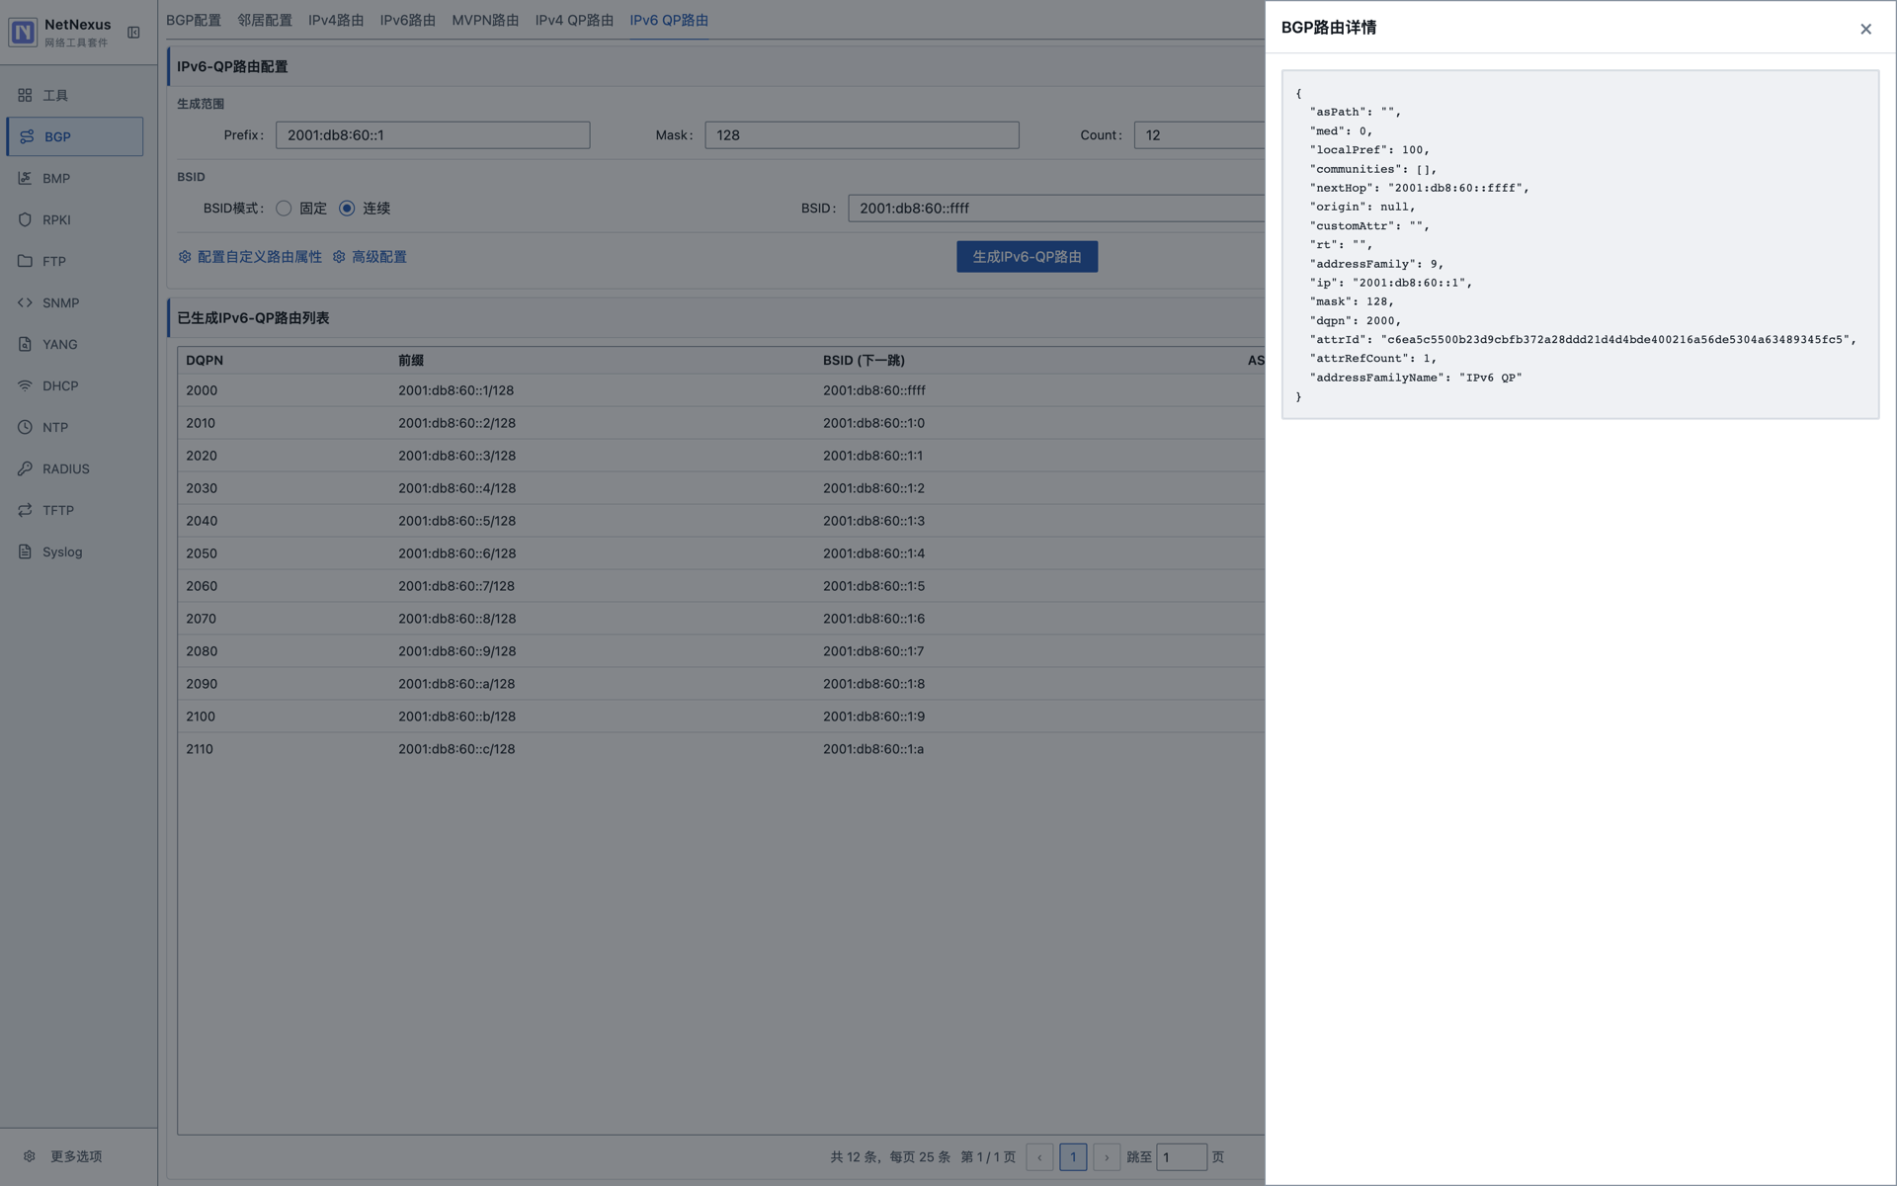Click the nextHop line in JSON details
Screen dimensions: 1897x1186
[x=1419, y=188]
